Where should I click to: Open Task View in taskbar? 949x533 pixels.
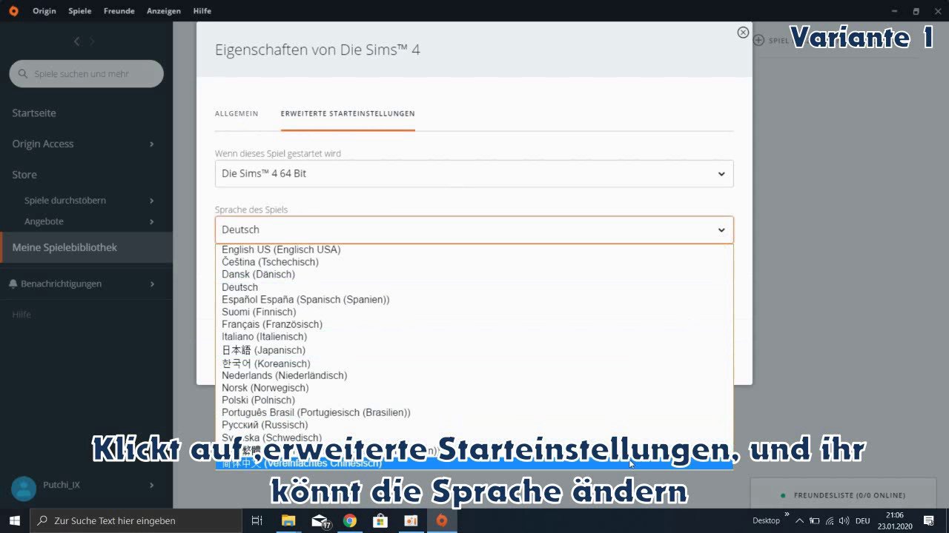pyautogui.click(x=257, y=520)
